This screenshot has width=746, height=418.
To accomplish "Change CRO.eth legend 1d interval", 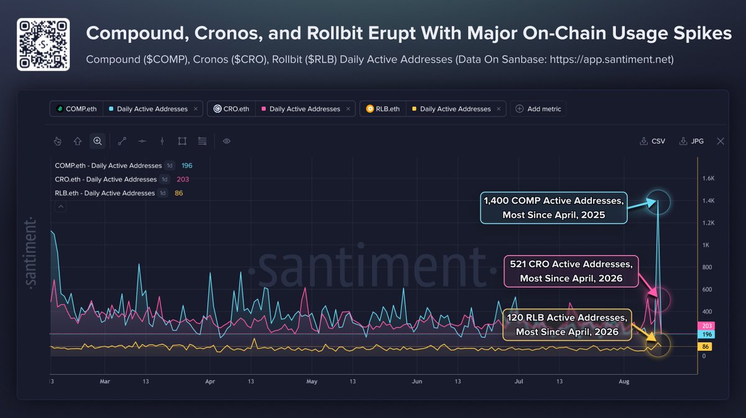I will pos(165,179).
